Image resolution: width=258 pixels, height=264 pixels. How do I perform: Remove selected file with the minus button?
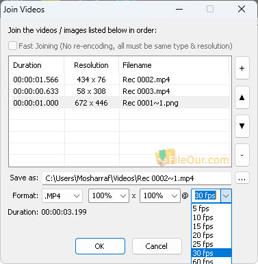click(242, 155)
